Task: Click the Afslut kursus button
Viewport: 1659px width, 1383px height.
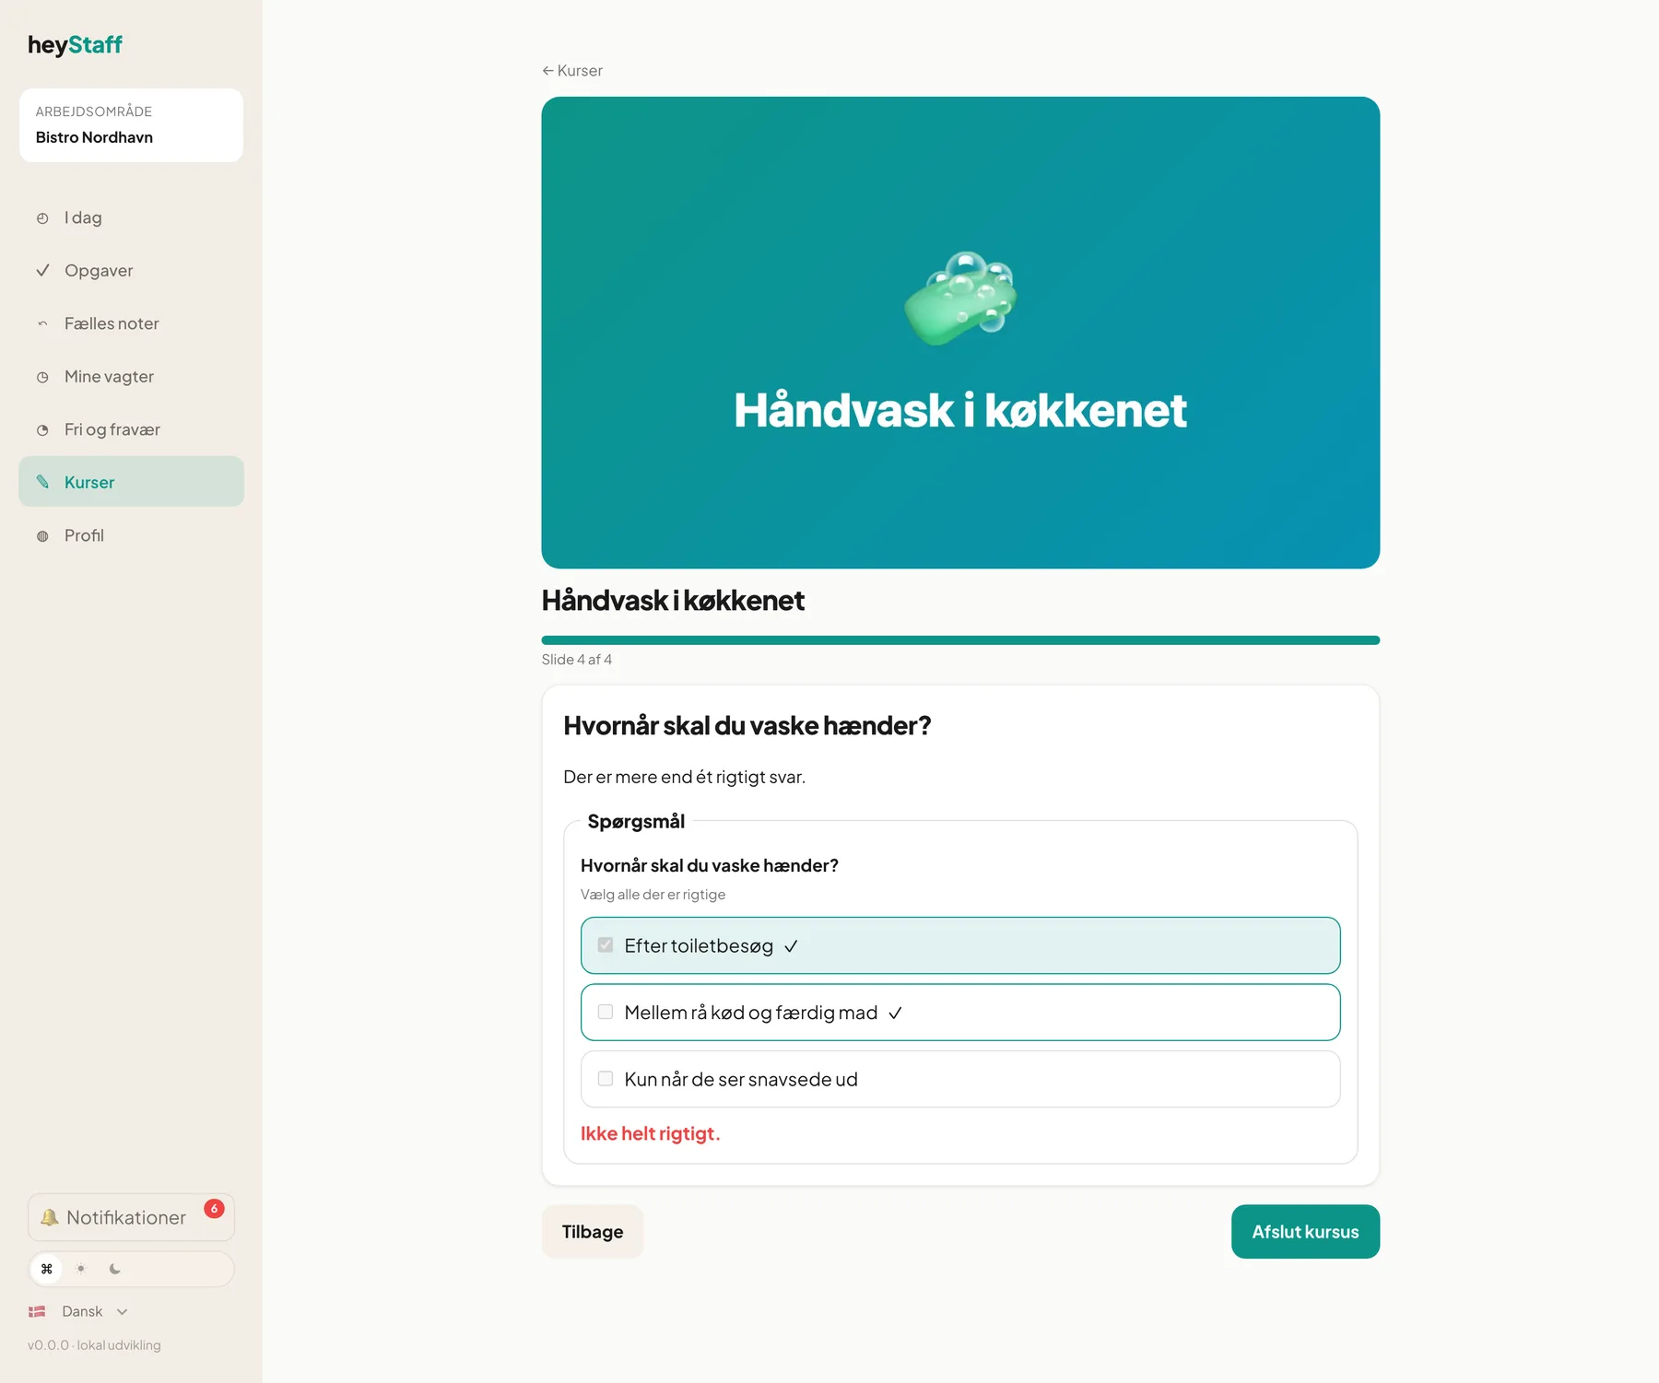Action: coord(1305,1232)
